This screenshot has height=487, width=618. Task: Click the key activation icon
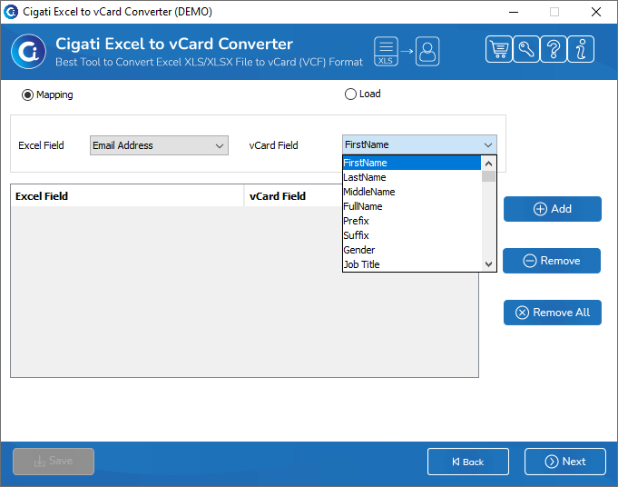(526, 49)
